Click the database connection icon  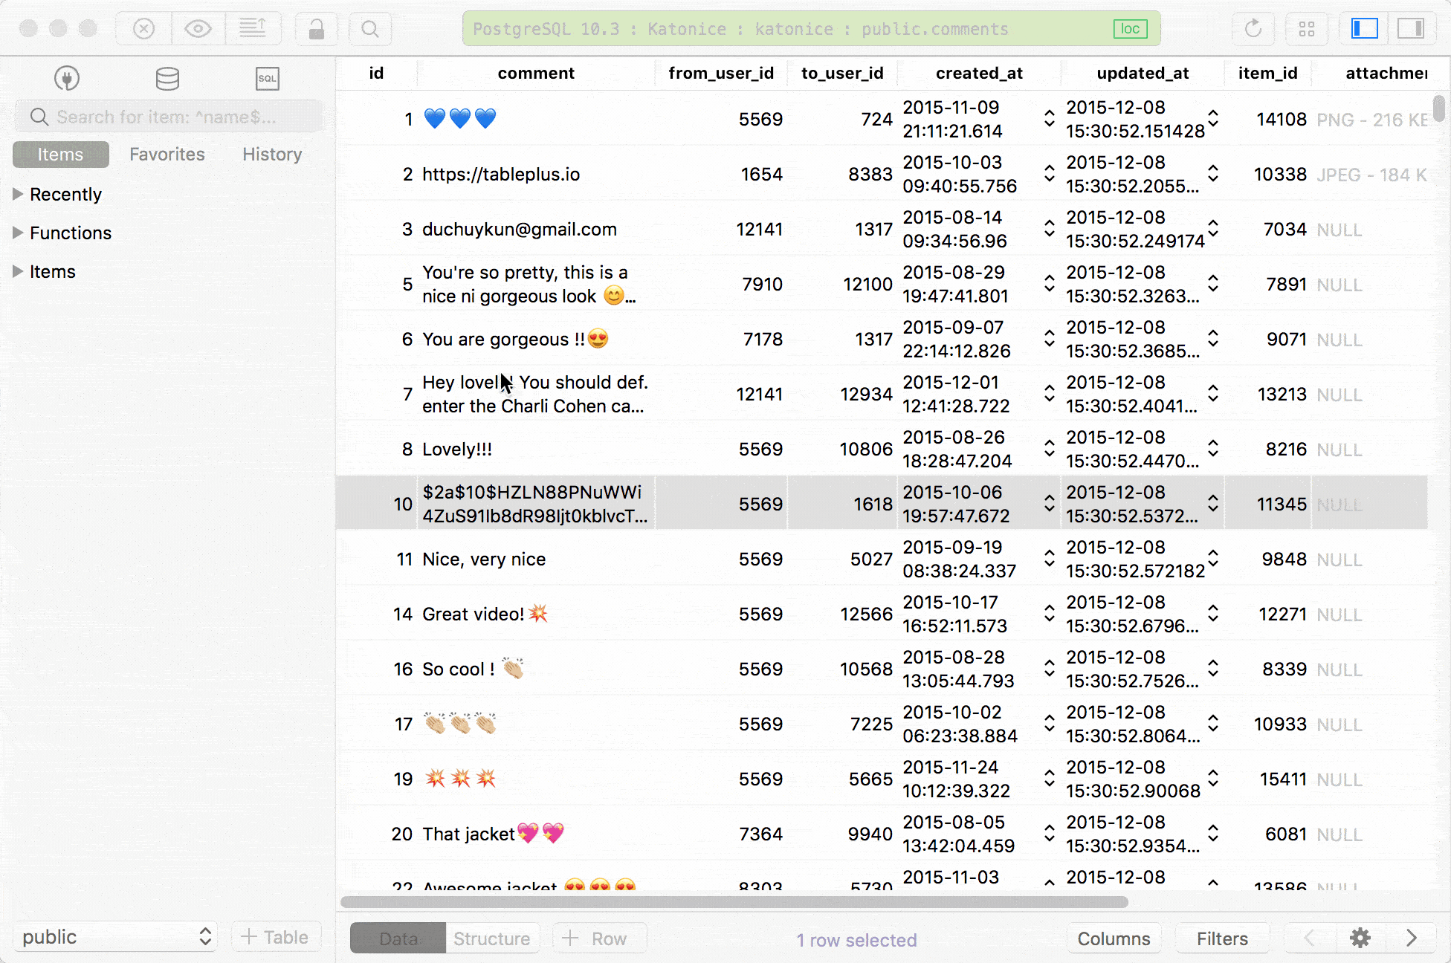[67, 77]
